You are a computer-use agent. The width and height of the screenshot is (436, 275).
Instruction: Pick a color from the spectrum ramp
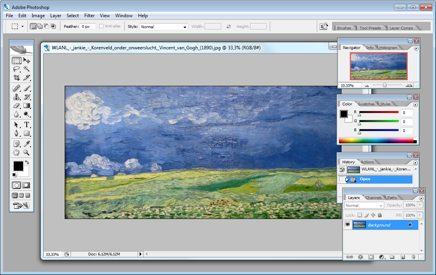tap(377, 141)
